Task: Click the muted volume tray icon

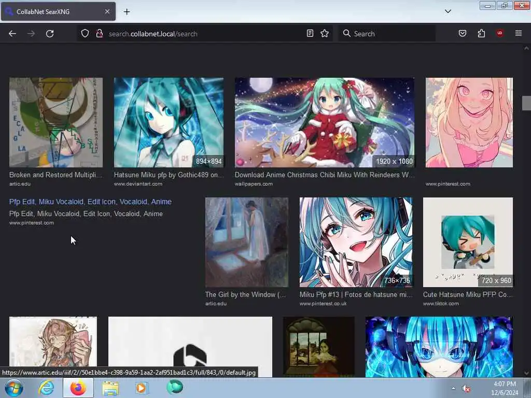Action: (x=466, y=389)
